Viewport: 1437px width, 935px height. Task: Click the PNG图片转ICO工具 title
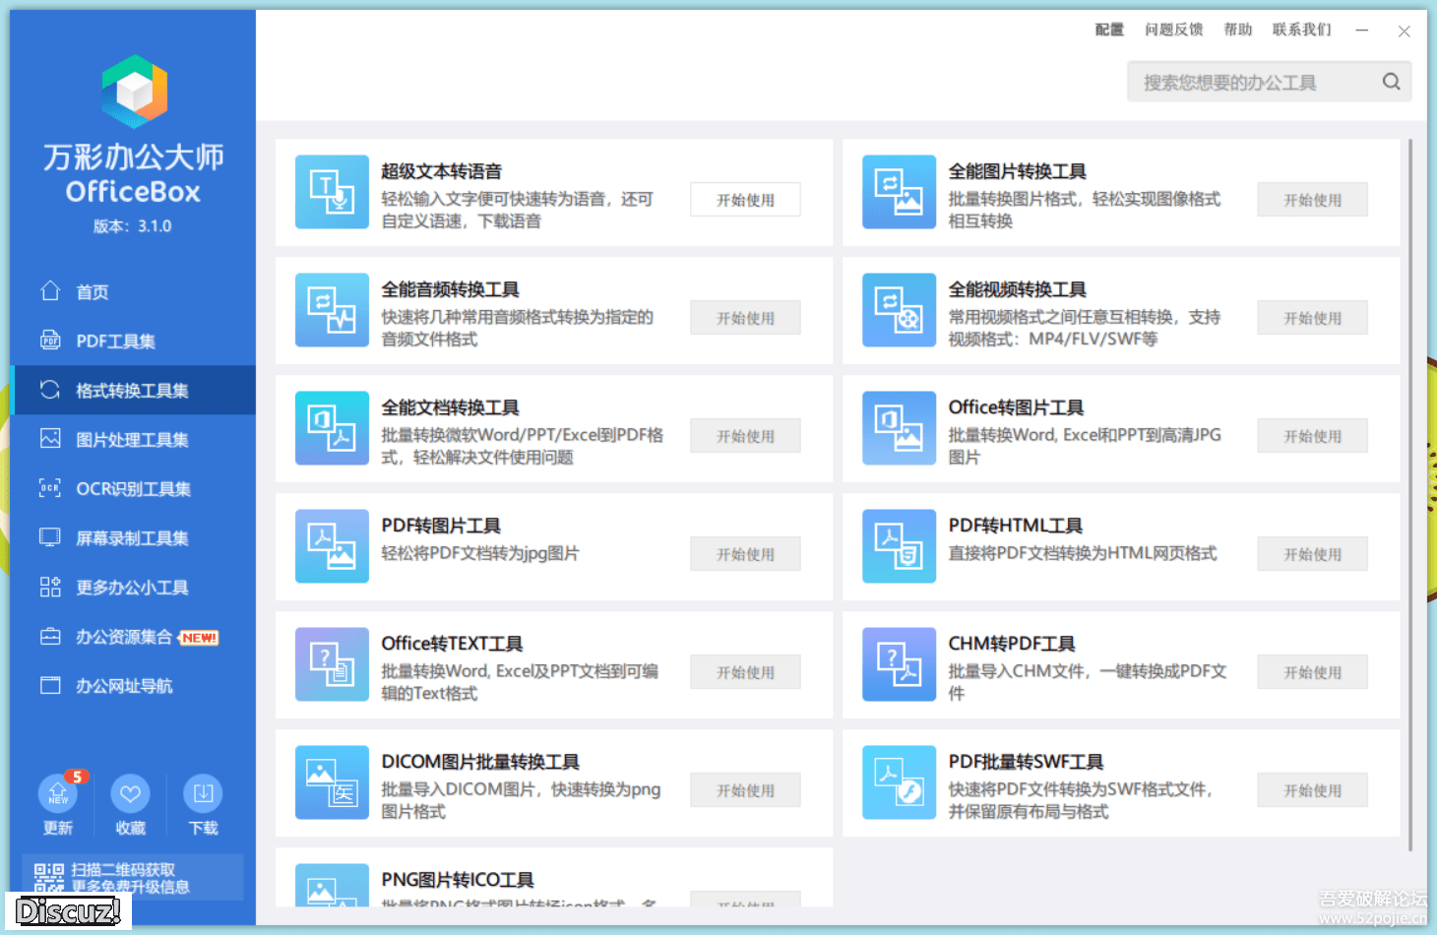(x=458, y=880)
